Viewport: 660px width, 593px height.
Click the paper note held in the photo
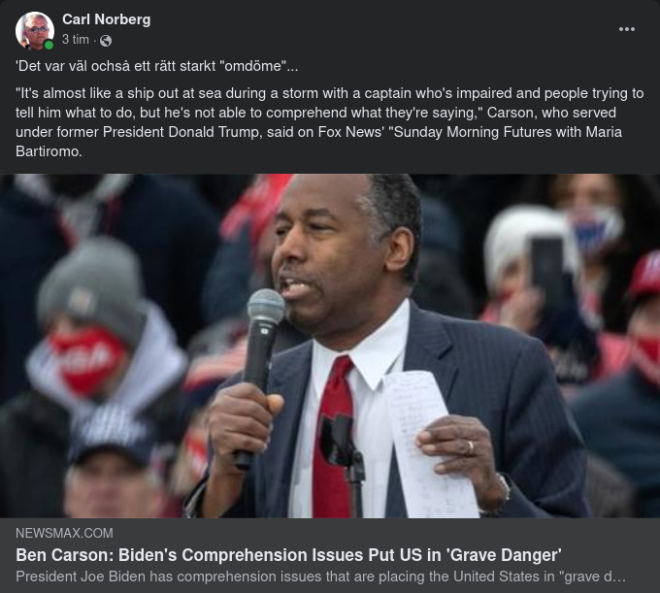point(428,444)
